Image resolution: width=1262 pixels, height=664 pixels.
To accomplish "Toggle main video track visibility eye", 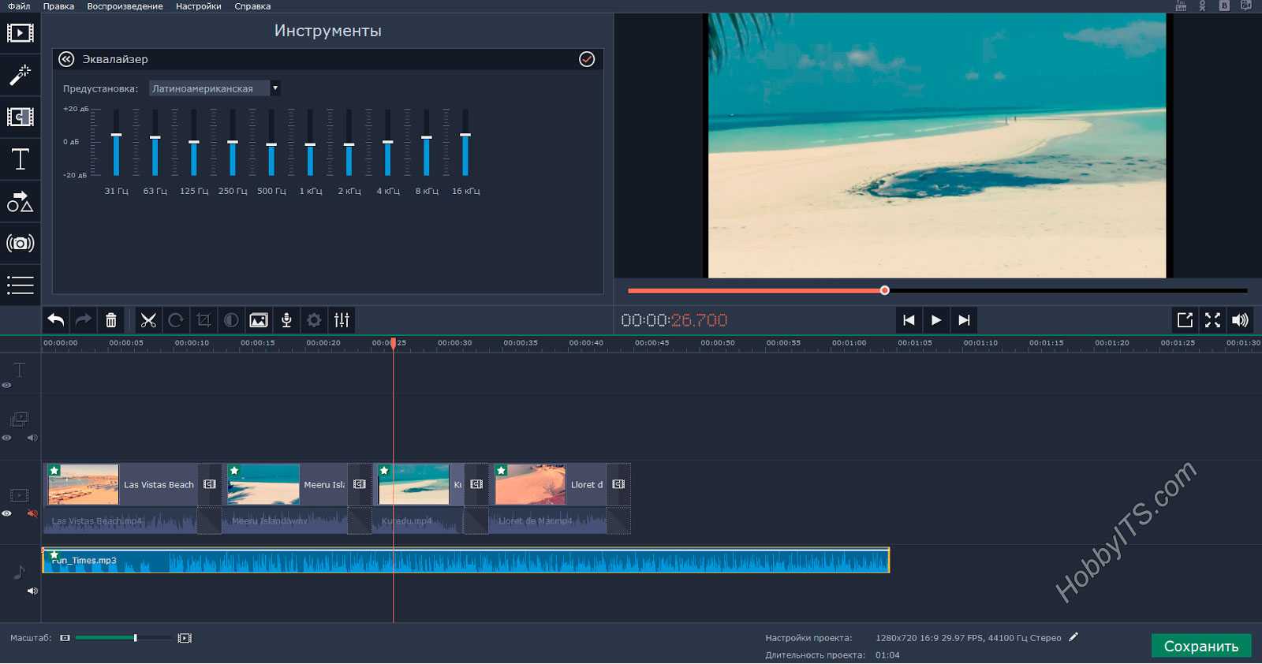I will [x=6, y=513].
